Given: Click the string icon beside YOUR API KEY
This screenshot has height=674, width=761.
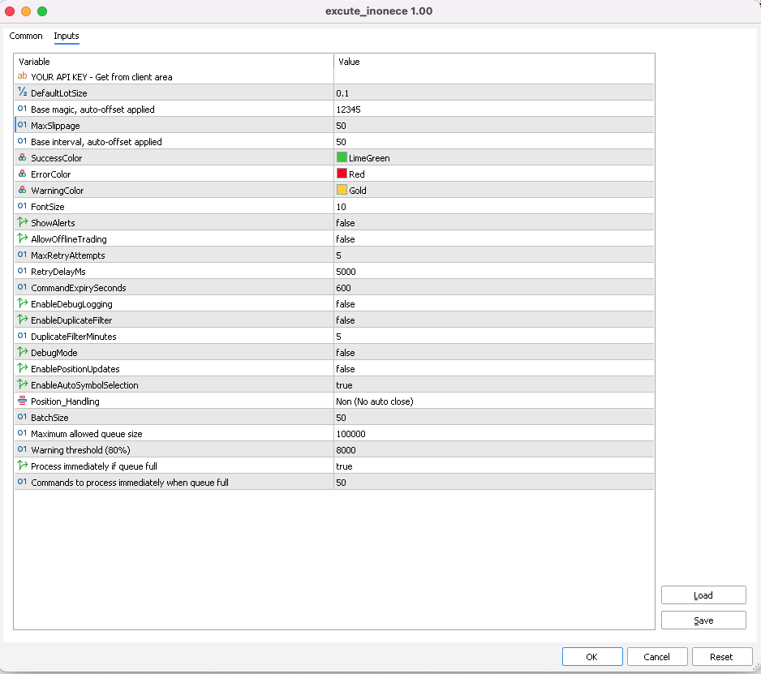Looking at the screenshot, I should [22, 77].
